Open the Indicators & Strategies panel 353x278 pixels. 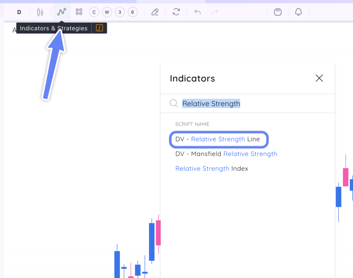(x=61, y=12)
